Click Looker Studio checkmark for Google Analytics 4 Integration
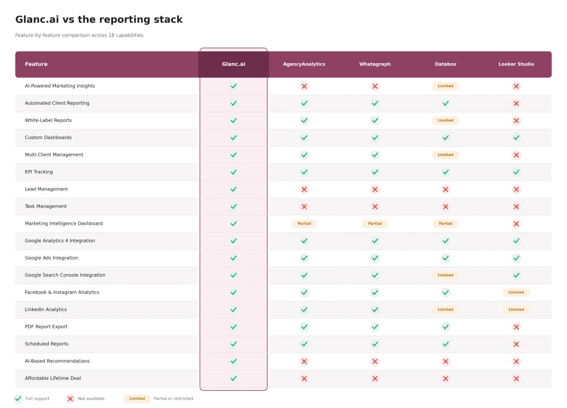Screen dimensions: 567x408 (x=516, y=241)
